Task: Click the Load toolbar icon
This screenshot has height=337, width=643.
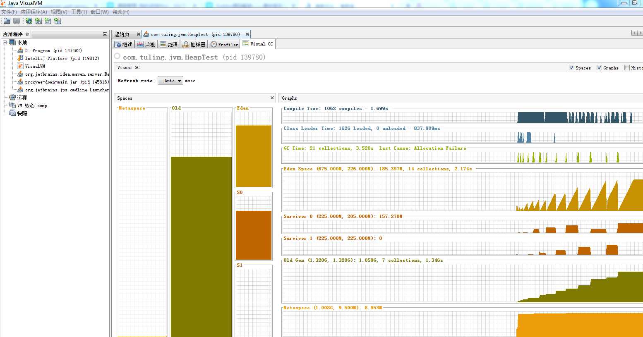Action: click(x=7, y=21)
